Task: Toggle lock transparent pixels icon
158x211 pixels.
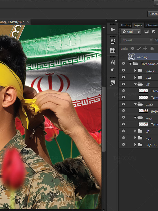Action: (x=132, y=49)
